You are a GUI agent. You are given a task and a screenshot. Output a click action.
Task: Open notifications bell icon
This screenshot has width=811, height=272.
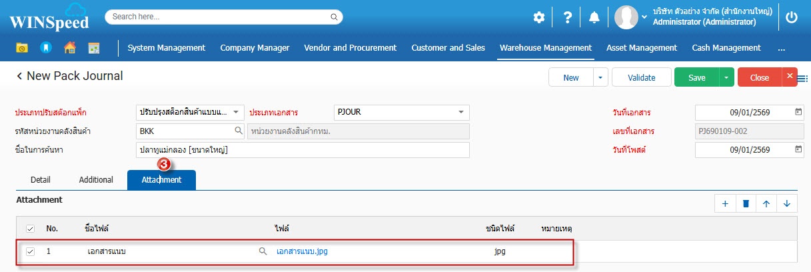tap(594, 18)
